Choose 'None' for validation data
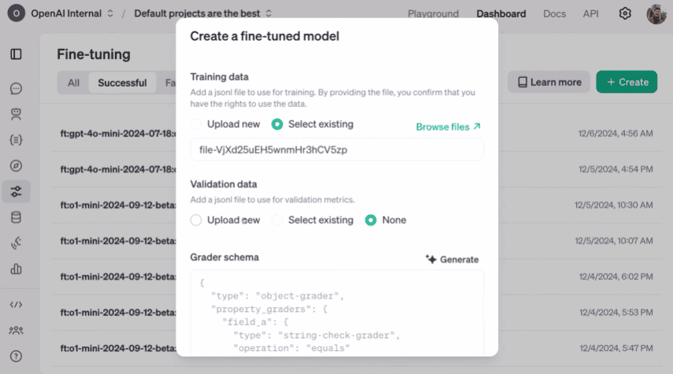Viewport: 673px width, 374px height. [370, 220]
